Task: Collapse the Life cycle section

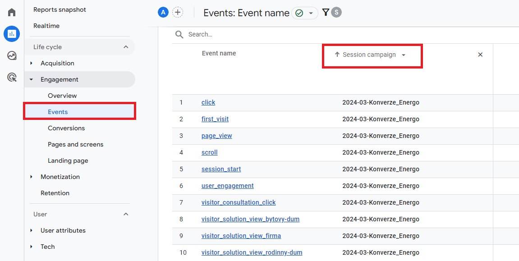Action: [x=126, y=47]
